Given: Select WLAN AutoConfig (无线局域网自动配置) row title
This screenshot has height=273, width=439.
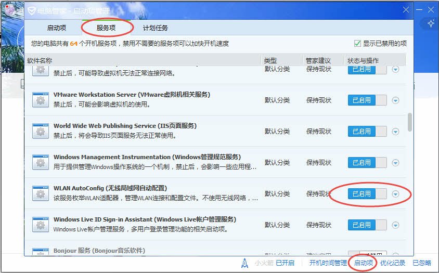Looking at the screenshot, I should click(110, 188).
